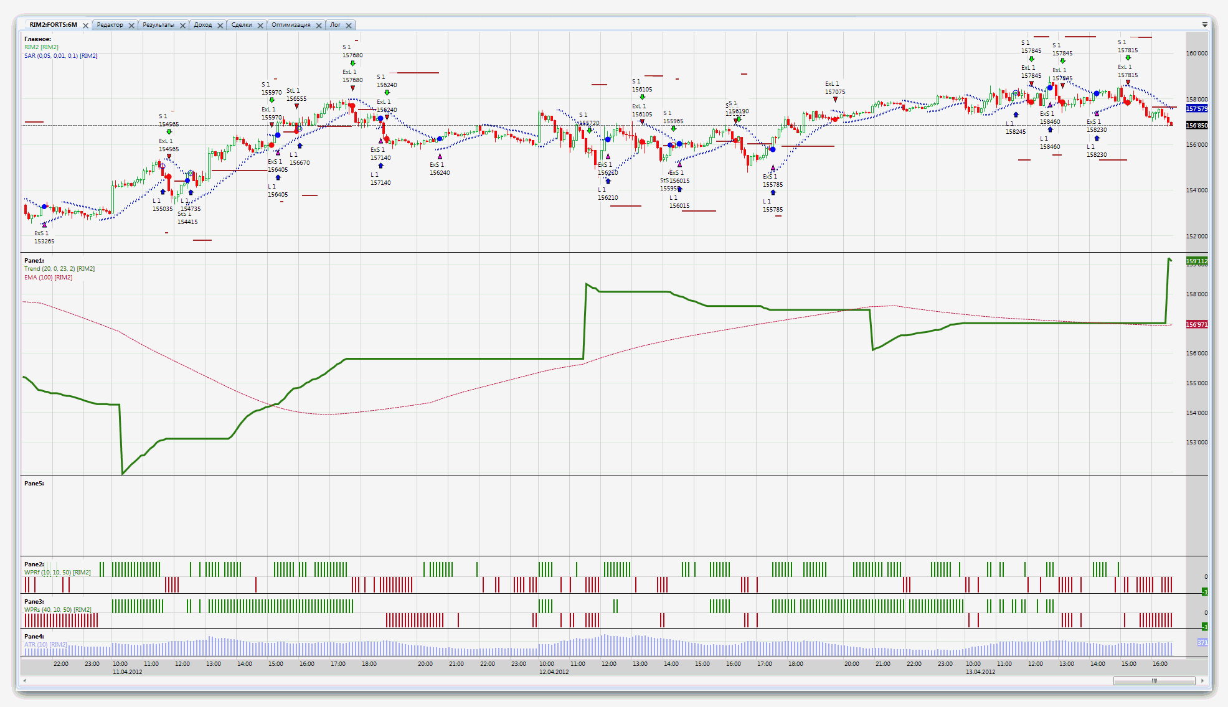
Task: Click the WPRf (10, 10, 50) legend label
Action: pyautogui.click(x=57, y=572)
